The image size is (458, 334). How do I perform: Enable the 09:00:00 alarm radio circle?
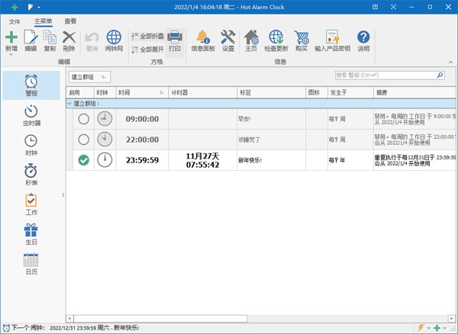[83, 119]
